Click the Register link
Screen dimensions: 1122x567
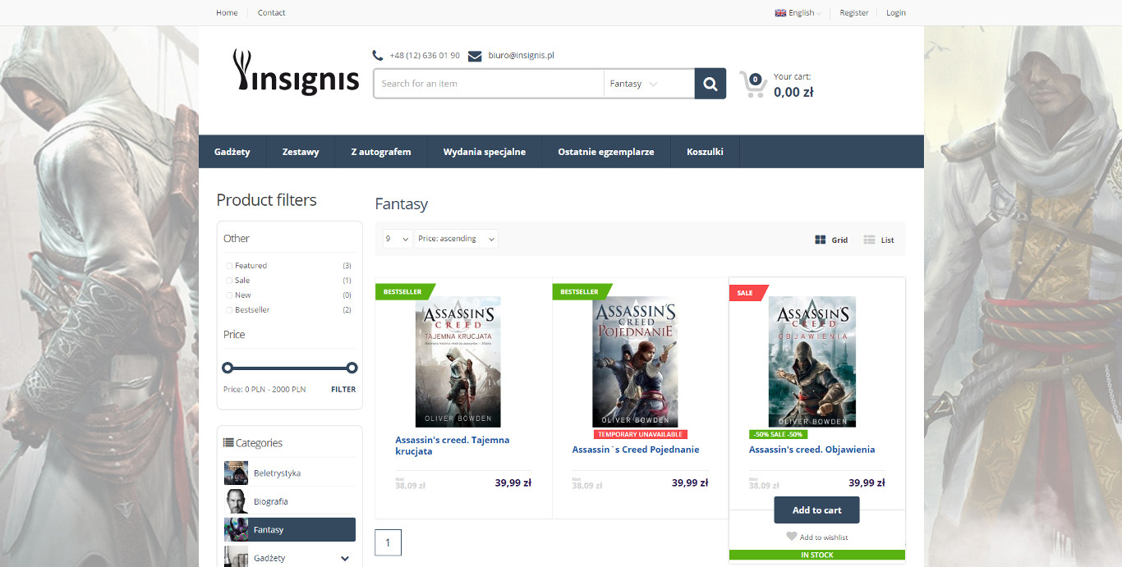pos(854,13)
